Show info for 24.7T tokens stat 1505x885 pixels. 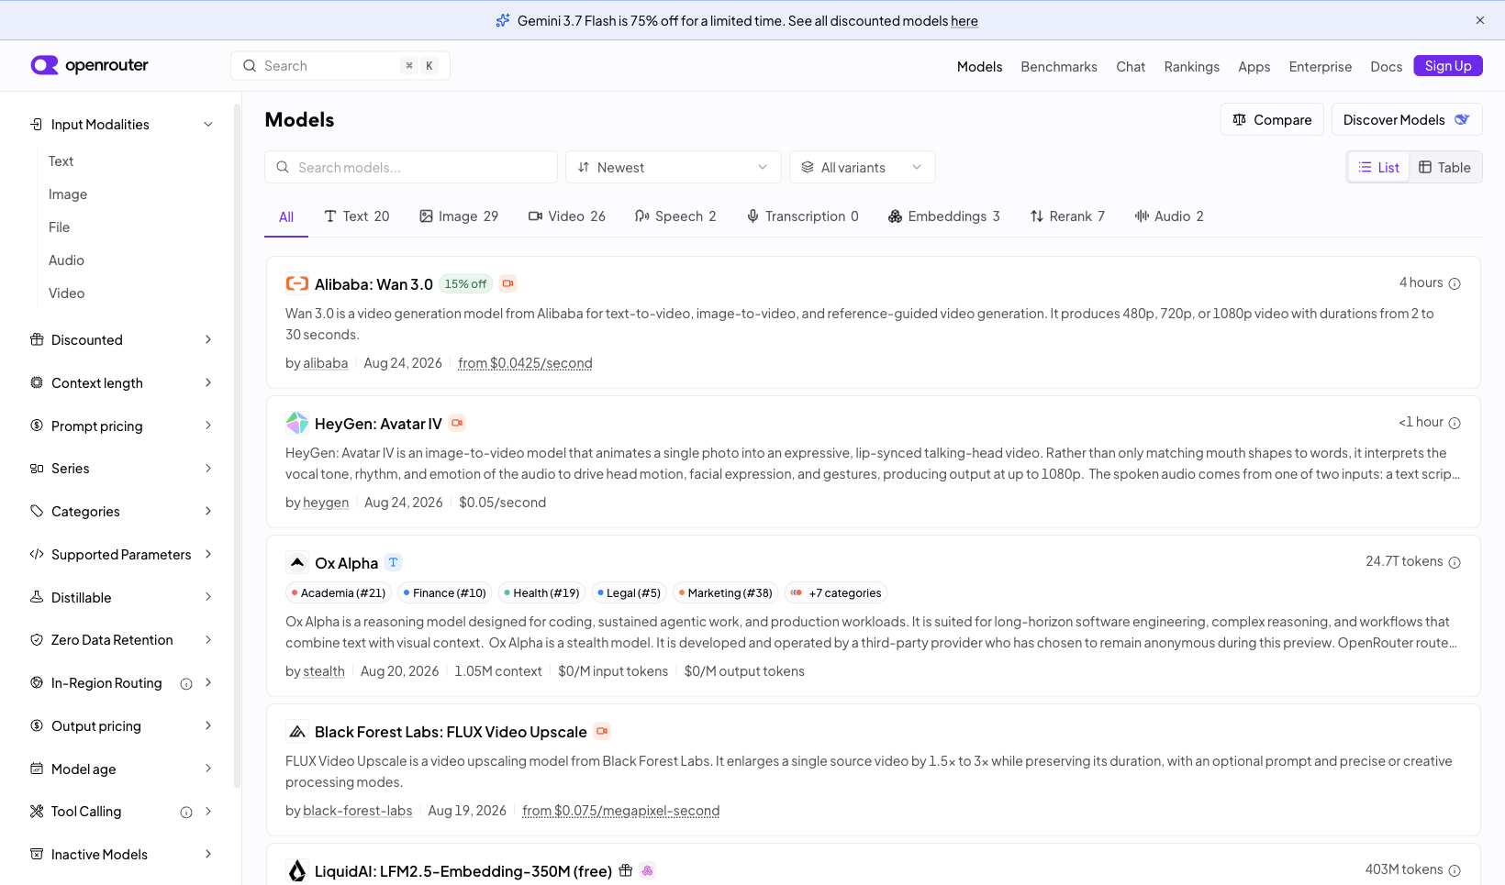(1455, 562)
